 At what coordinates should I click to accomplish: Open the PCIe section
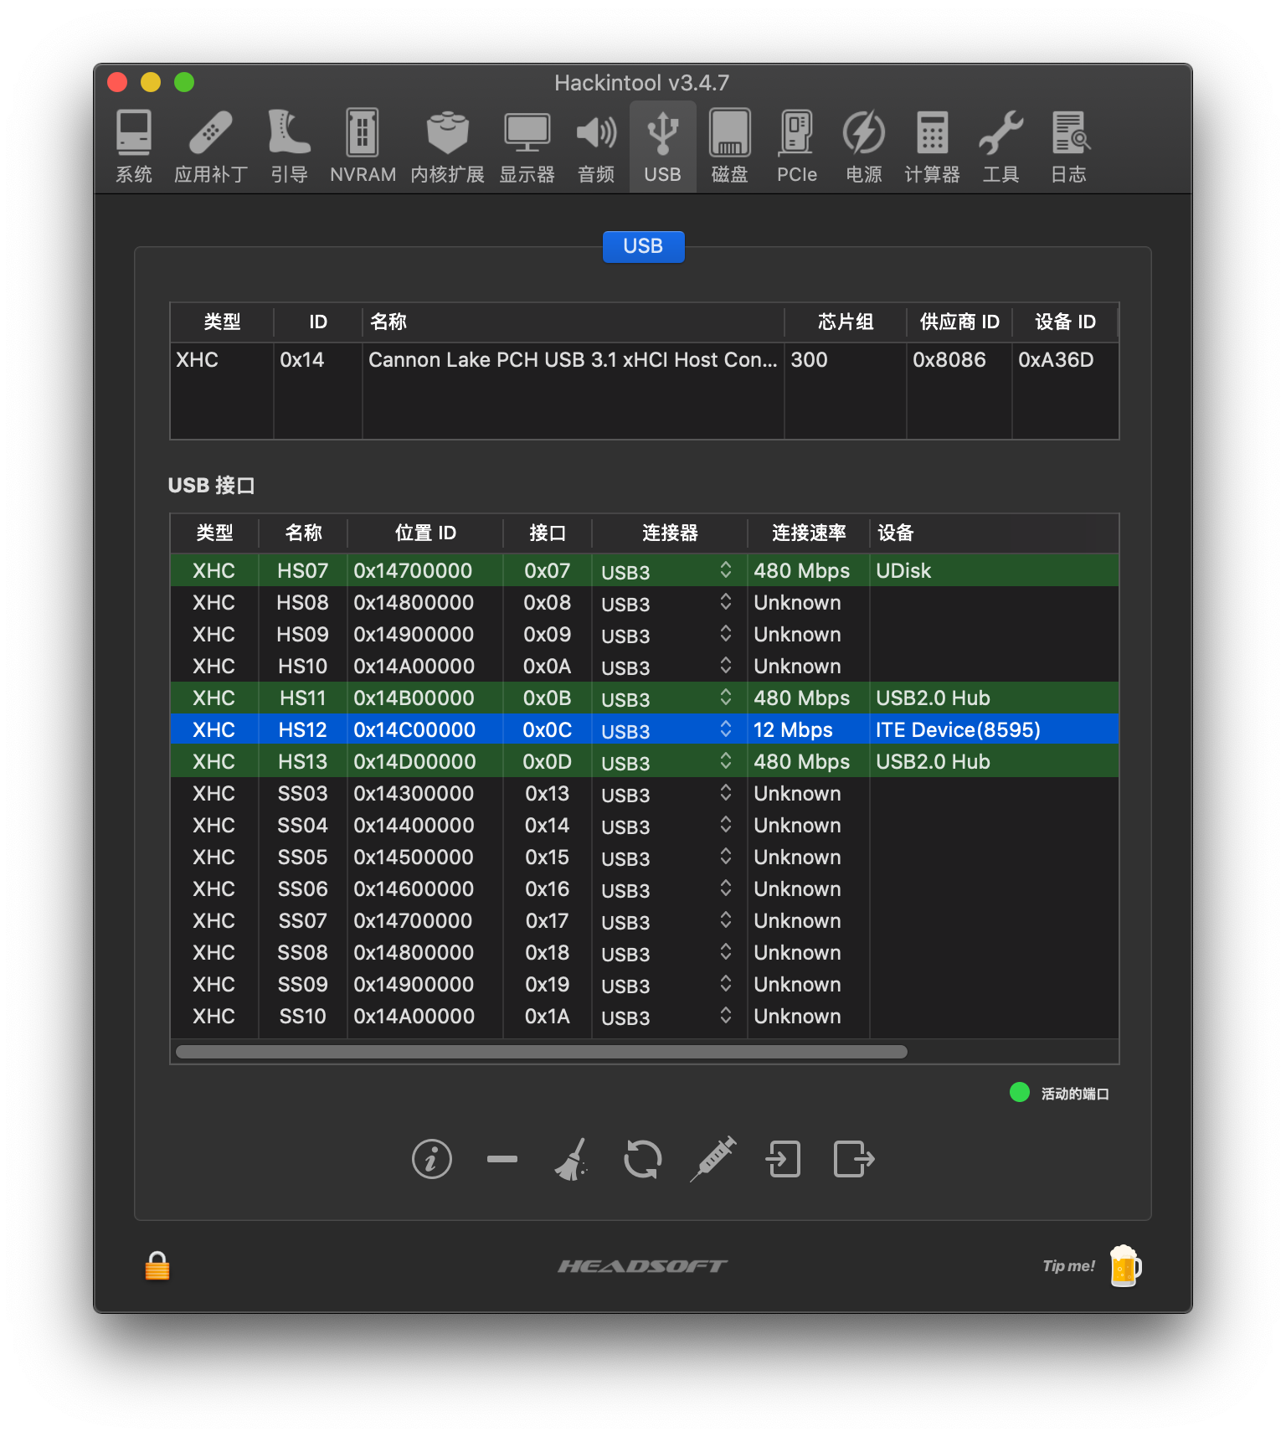pos(796,147)
